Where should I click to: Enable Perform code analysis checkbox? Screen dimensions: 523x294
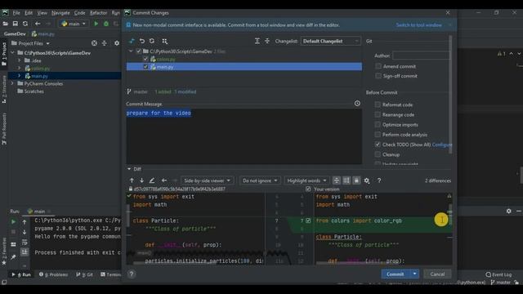378,135
